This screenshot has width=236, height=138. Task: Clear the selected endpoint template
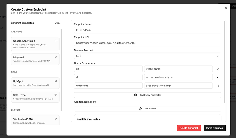[x=58, y=23]
